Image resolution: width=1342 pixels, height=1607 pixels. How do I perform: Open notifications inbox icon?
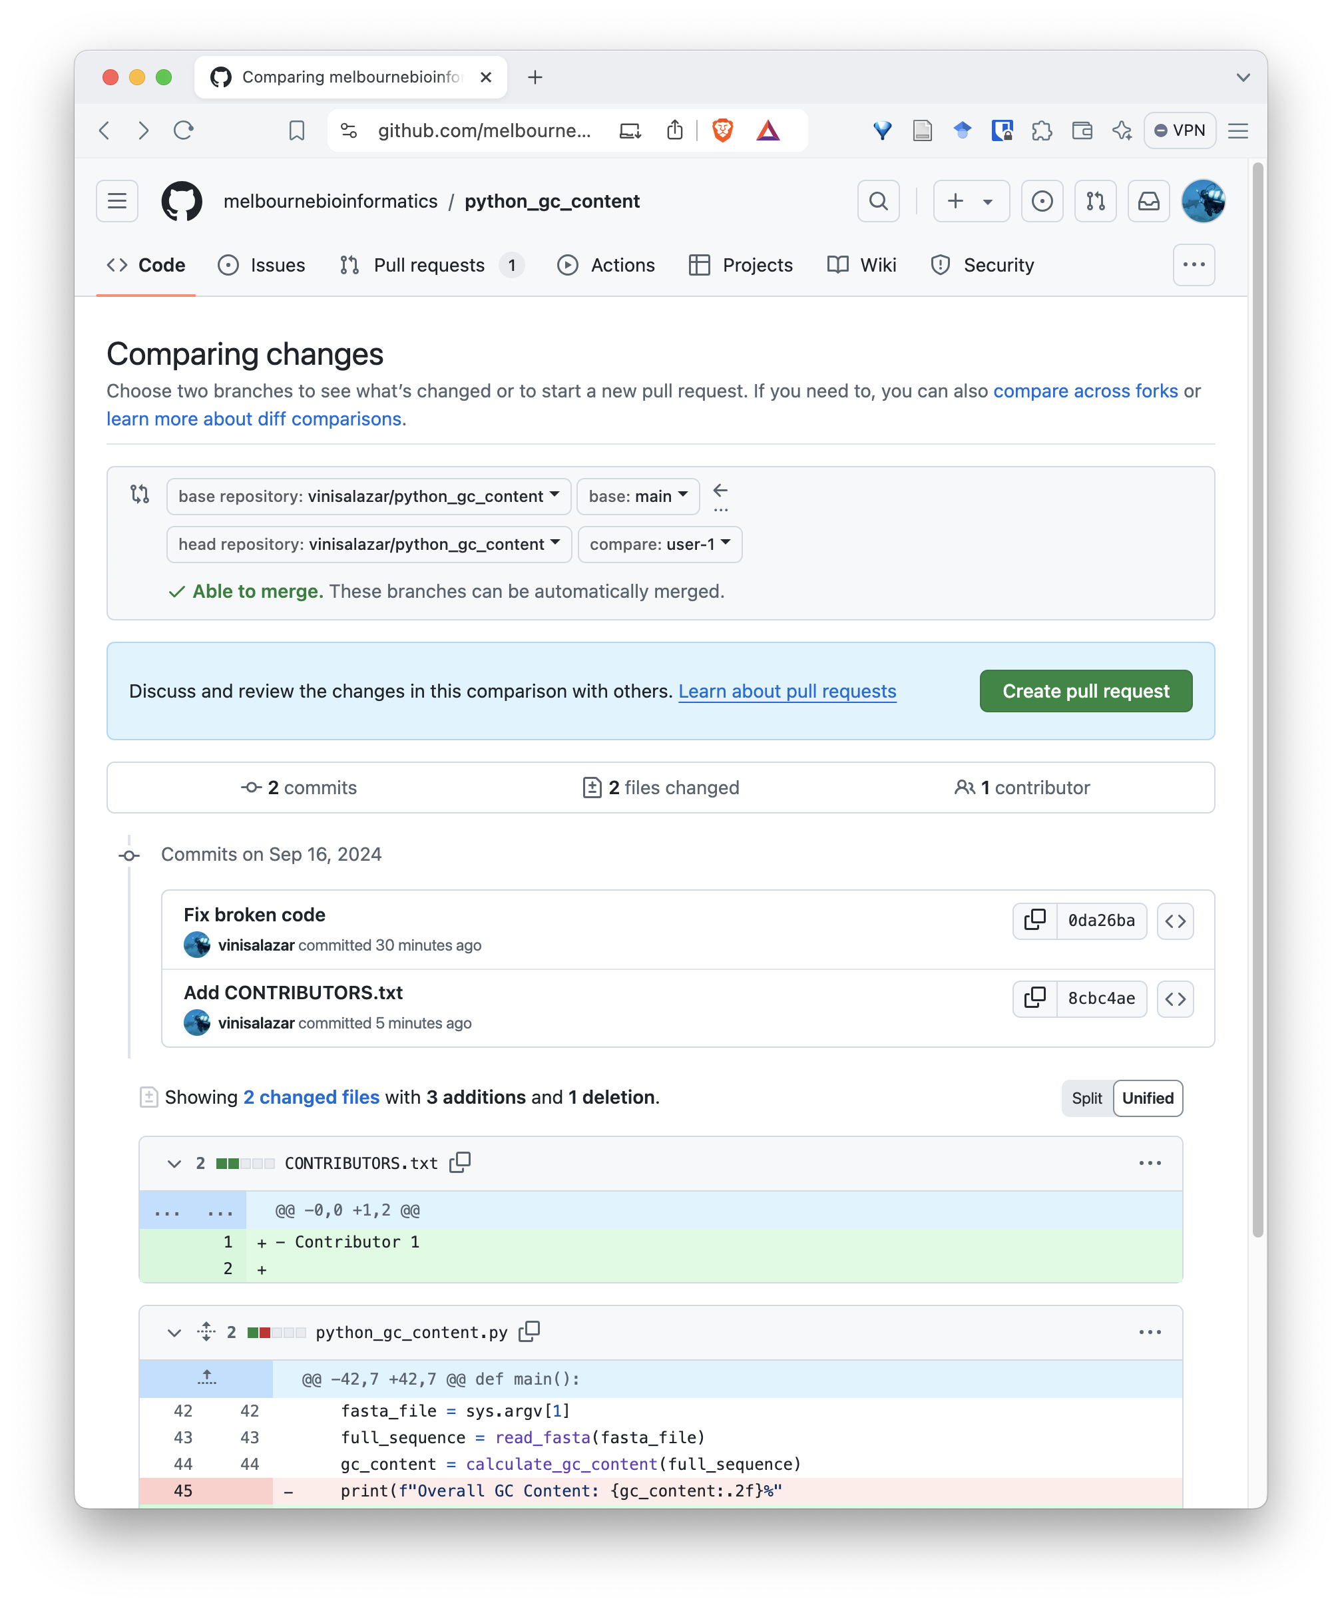[x=1148, y=201]
